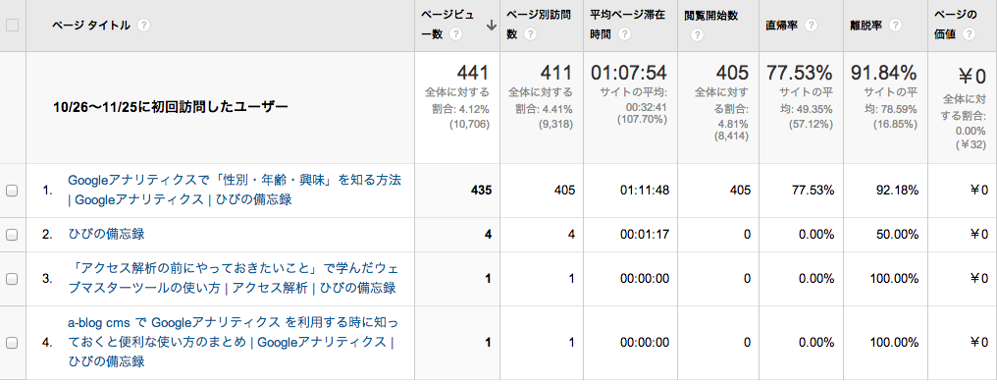Open help icon for ページ別訪問数 column
Screen dimensions: 997x385
pyautogui.click(x=530, y=35)
